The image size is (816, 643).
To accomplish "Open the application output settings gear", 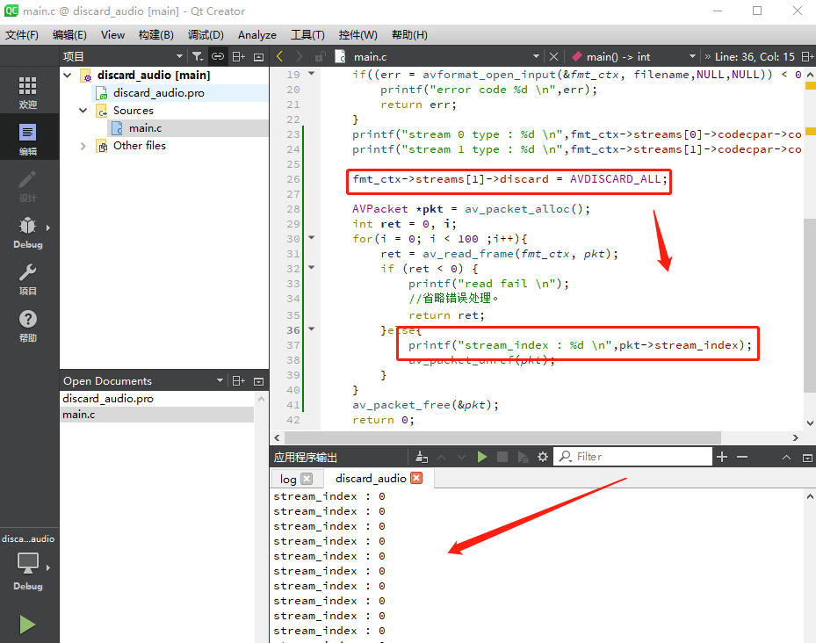I will [543, 457].
